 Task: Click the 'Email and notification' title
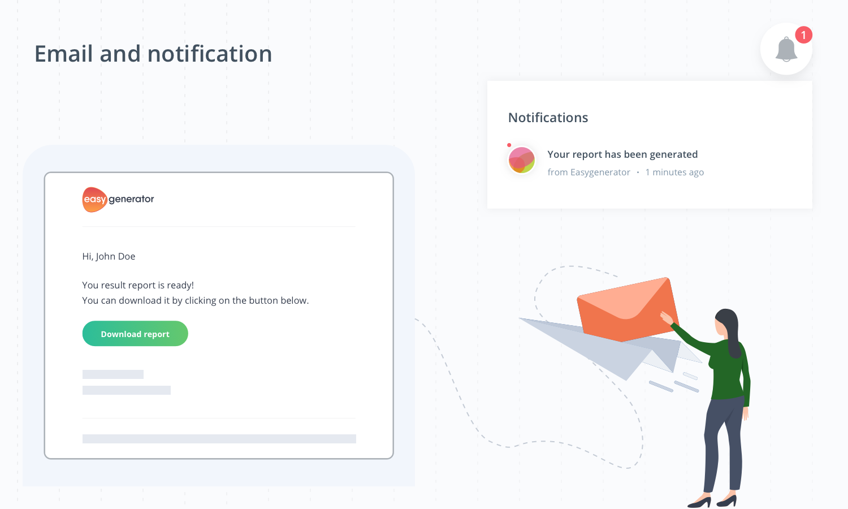tap(153, 54)
